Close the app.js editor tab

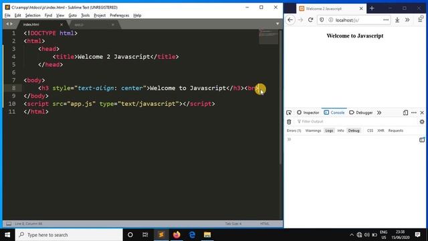pos(113,25)
